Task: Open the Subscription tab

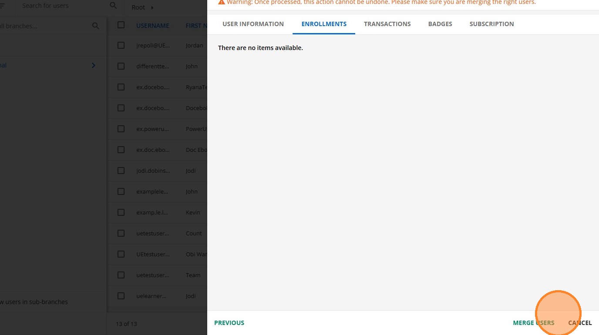Action: (491, 24)
